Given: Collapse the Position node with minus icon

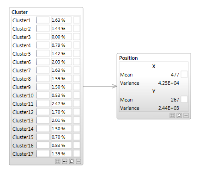Looking at the screenshot, I should [186, 115].
